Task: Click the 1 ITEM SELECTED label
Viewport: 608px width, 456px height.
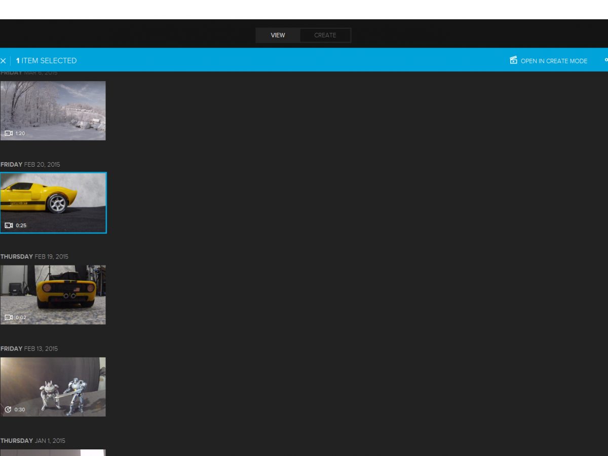Action: click(46, 61)
